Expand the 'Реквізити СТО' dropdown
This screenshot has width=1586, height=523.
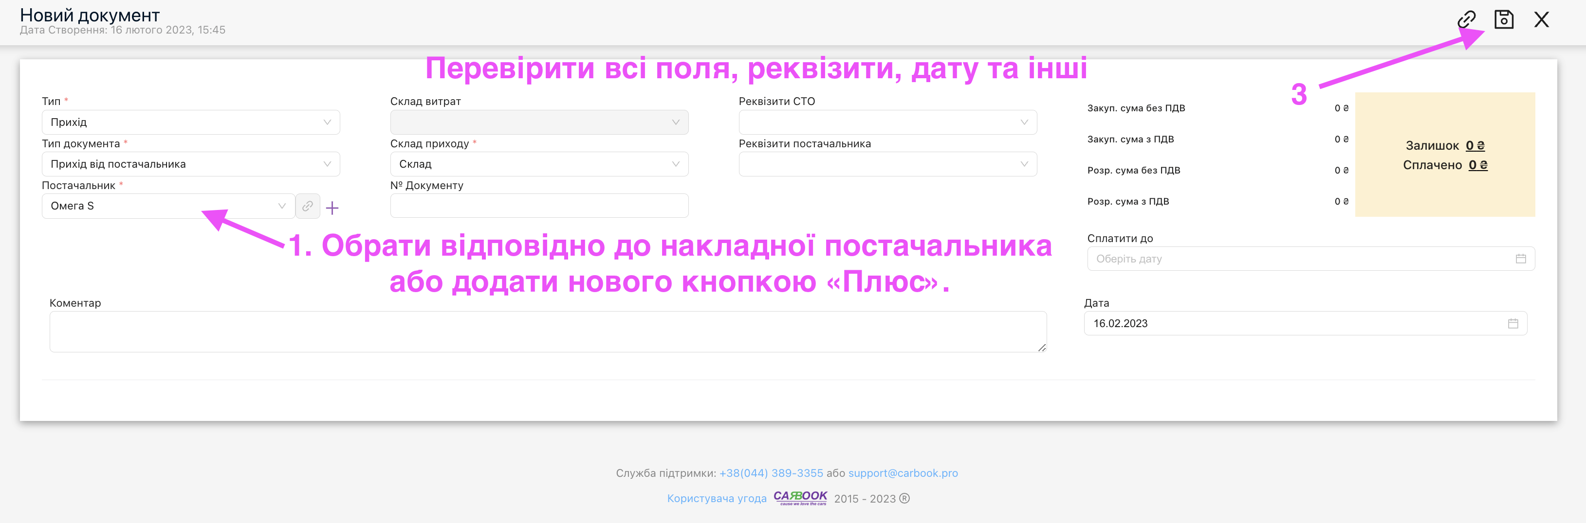tap(887, 122)
